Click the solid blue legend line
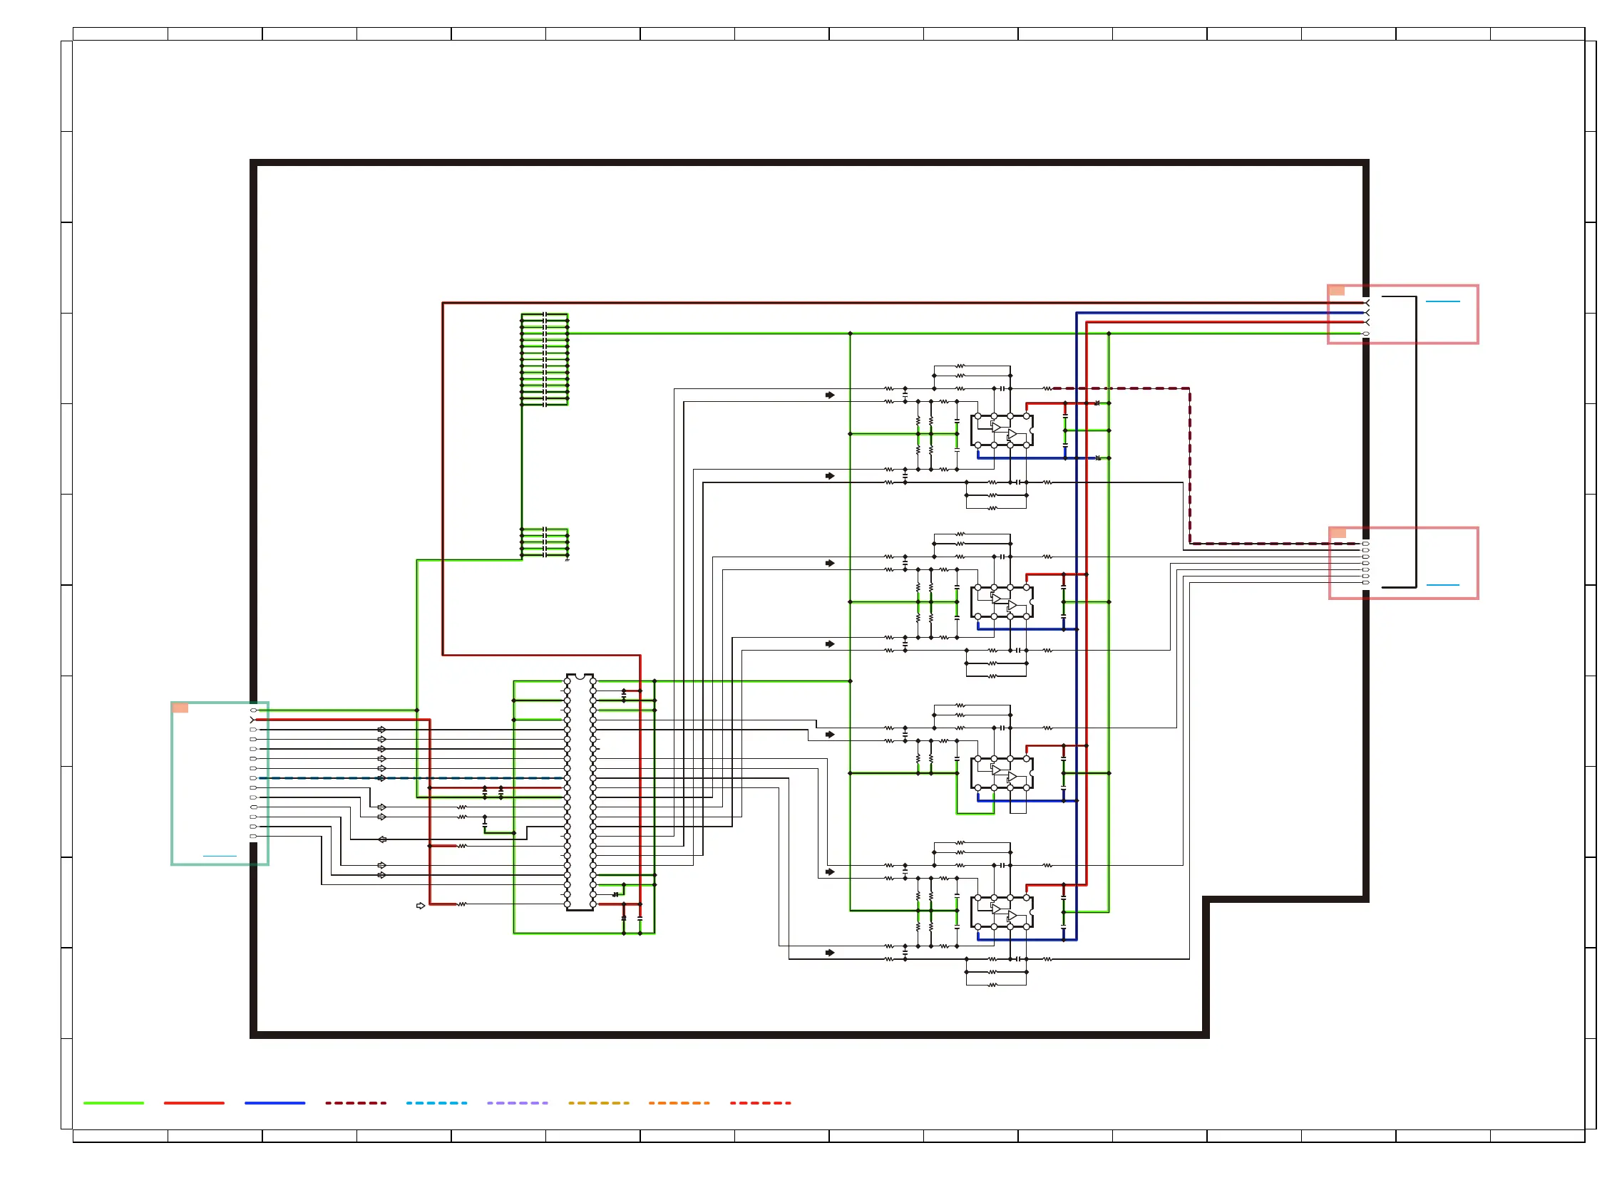The image size is (1617, 1200). (274, 1102)
